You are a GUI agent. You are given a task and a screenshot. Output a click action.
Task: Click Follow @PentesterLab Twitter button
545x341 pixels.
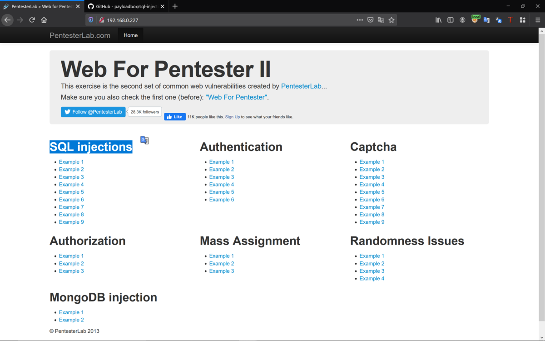(93, 112)
